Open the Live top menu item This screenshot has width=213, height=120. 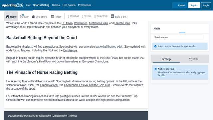[x=28, y=5]
